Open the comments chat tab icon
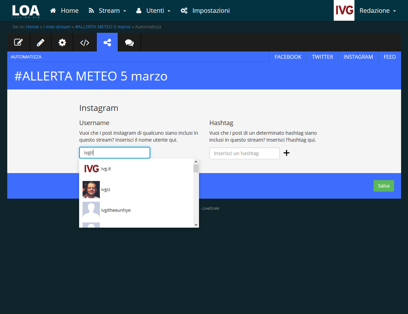Screen dimensions: 408x314 (x=129, y=42)
